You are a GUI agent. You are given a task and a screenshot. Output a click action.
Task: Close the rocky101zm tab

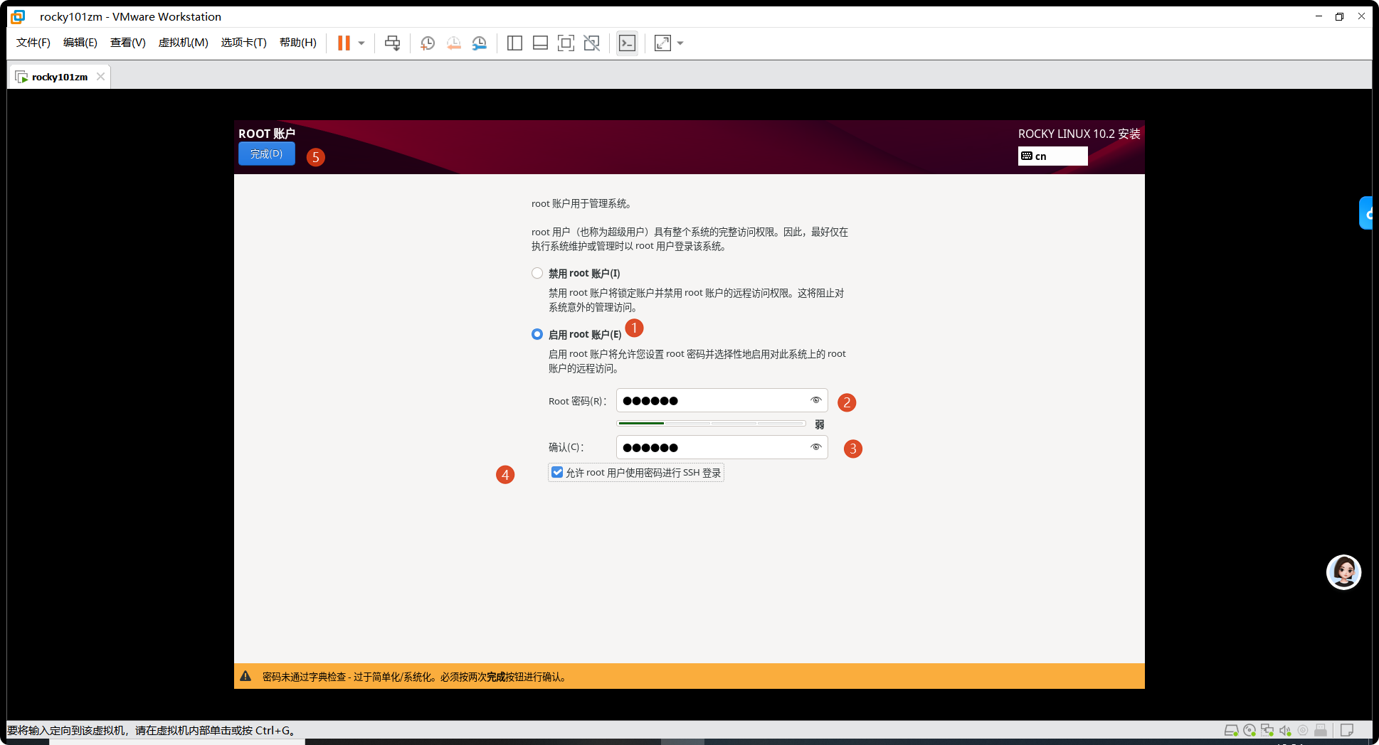(x=100, y=77)
